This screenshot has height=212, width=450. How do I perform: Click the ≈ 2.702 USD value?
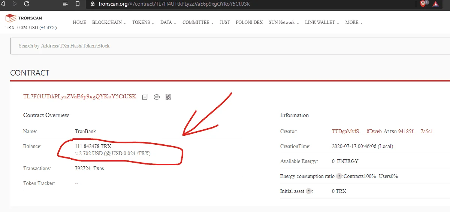(x=88, y=153)
